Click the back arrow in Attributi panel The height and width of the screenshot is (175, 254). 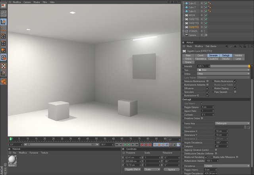pos(227,46)
